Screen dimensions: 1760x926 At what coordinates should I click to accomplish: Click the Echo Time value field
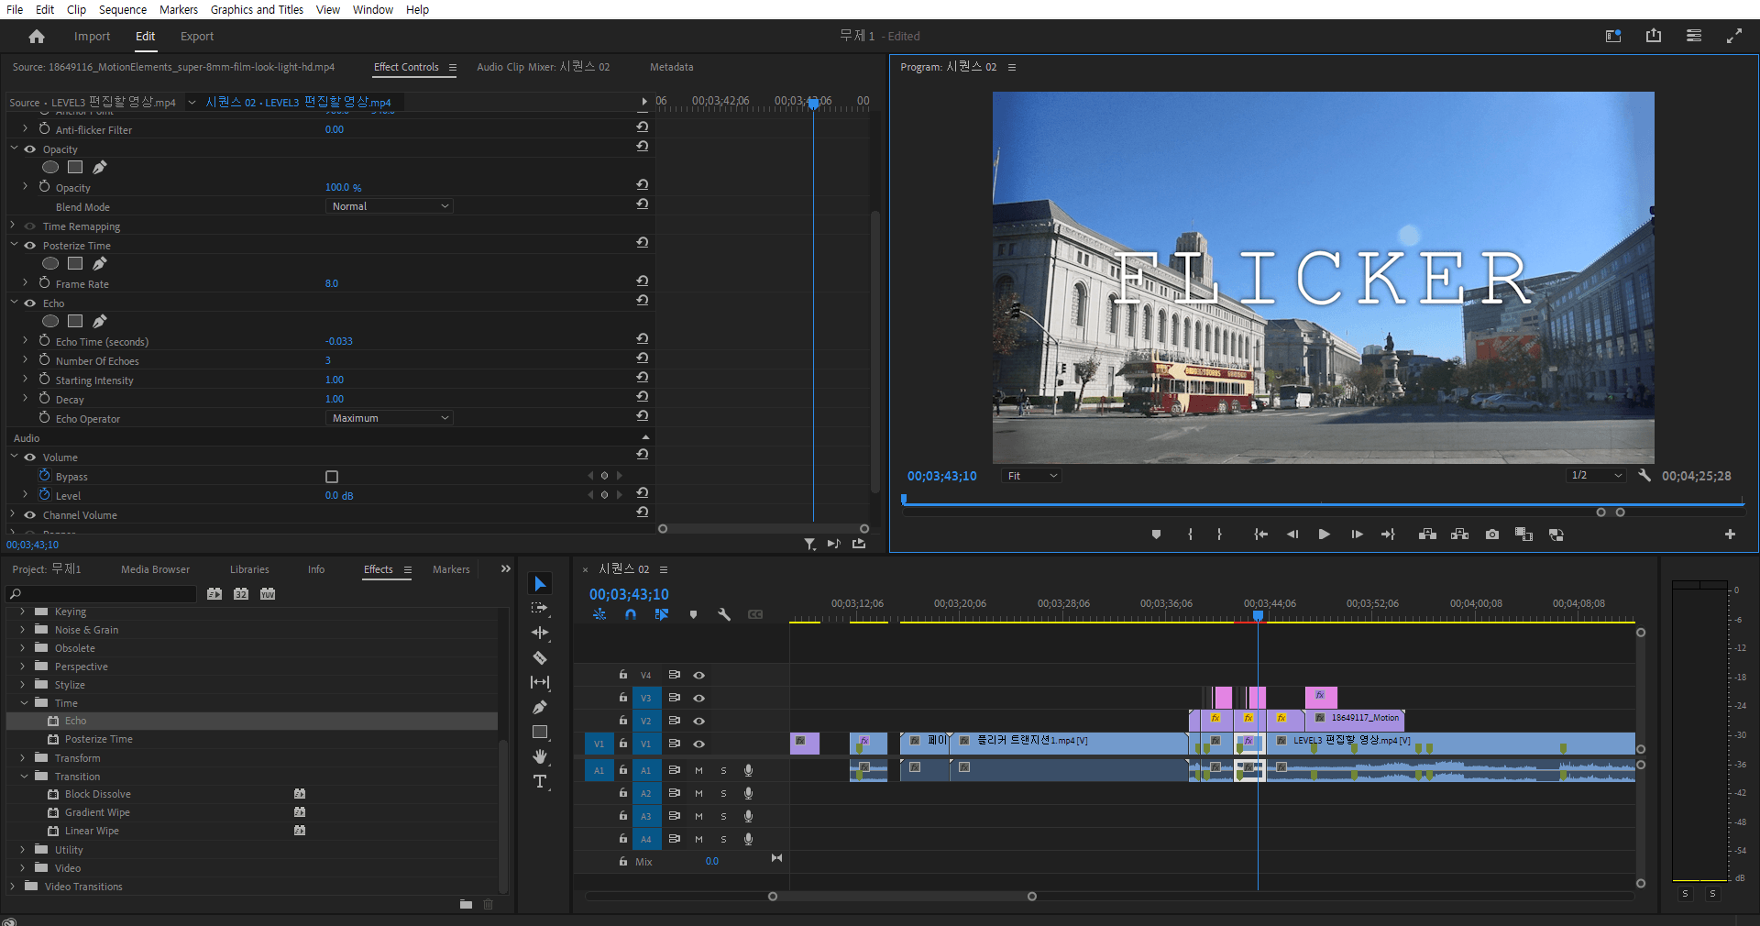(x=339, y=341)
